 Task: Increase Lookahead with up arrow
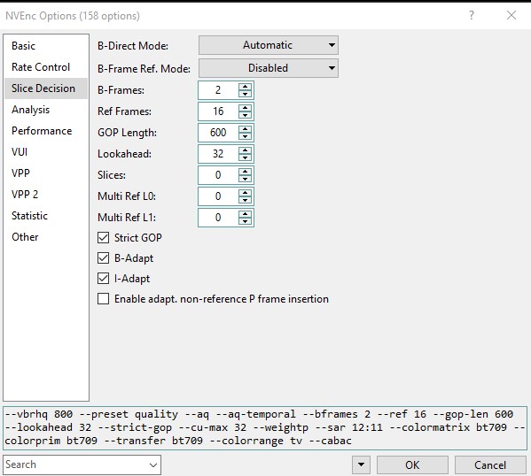[x=245, y=150]
